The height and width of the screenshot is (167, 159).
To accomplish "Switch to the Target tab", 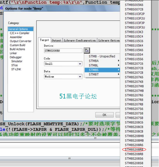I will (x=44, y=40).
